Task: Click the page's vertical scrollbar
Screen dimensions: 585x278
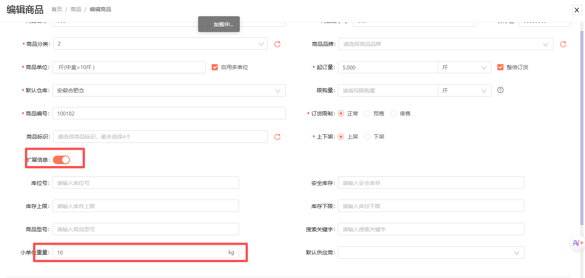Action: pyautogui.click(x=582, y=127)
